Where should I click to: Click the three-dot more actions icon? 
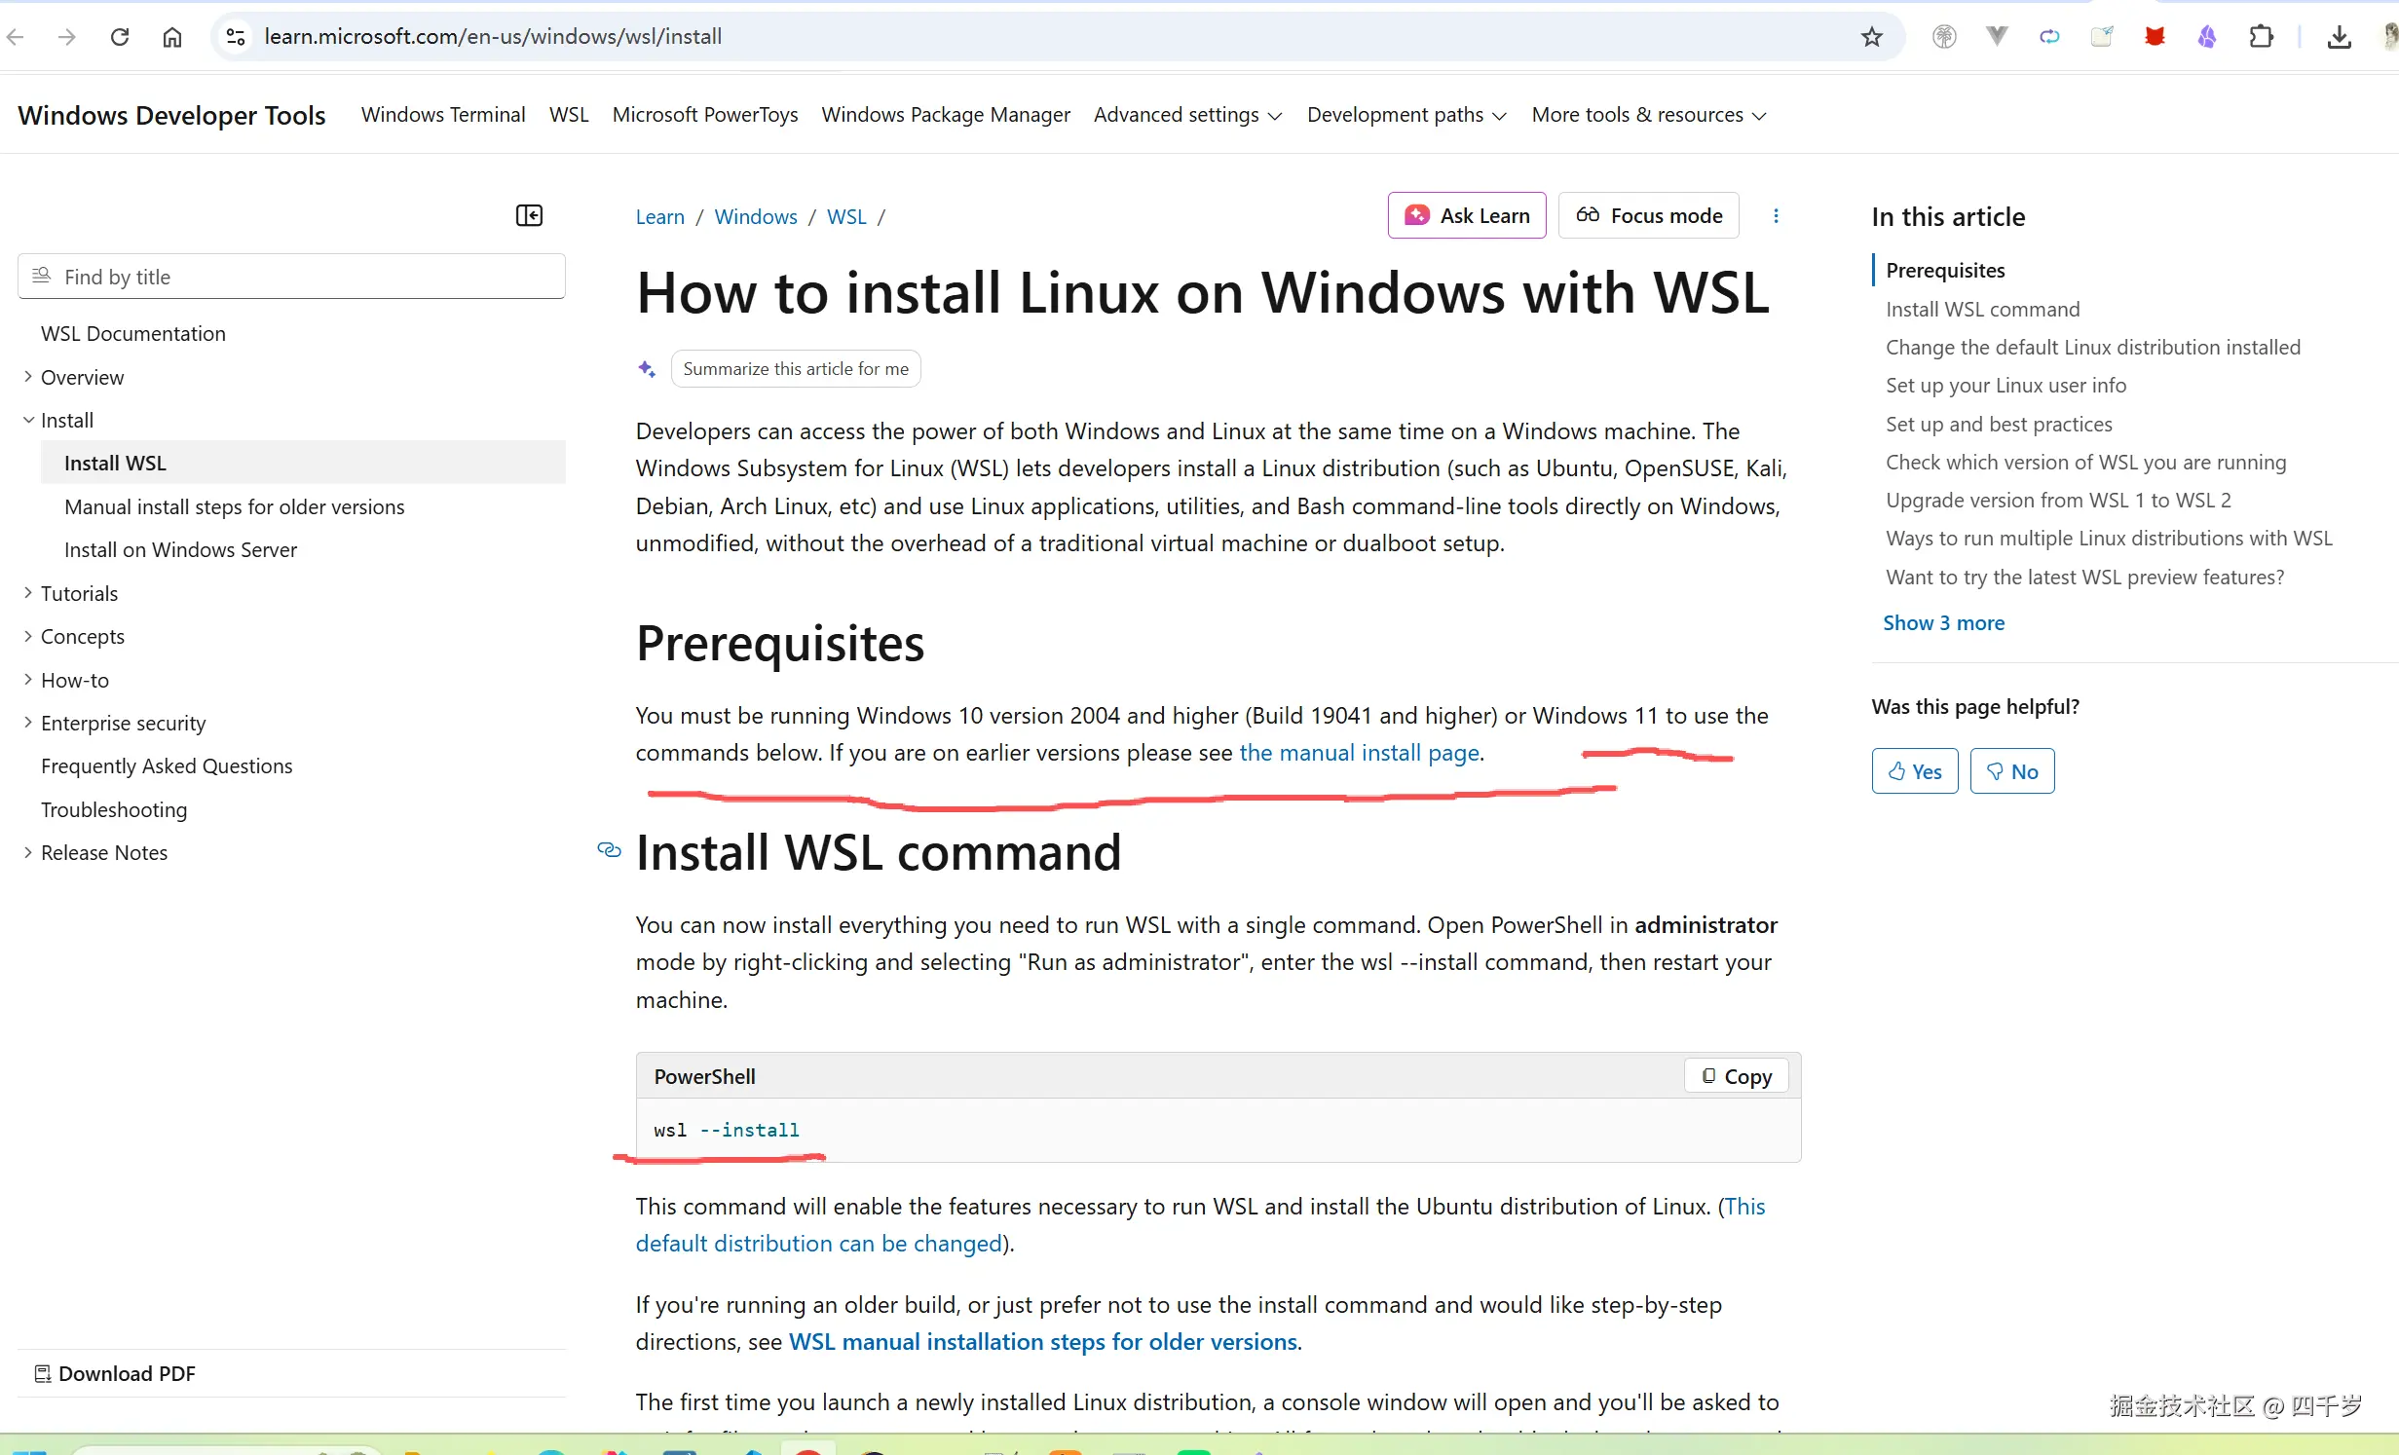pos(1776,216)
